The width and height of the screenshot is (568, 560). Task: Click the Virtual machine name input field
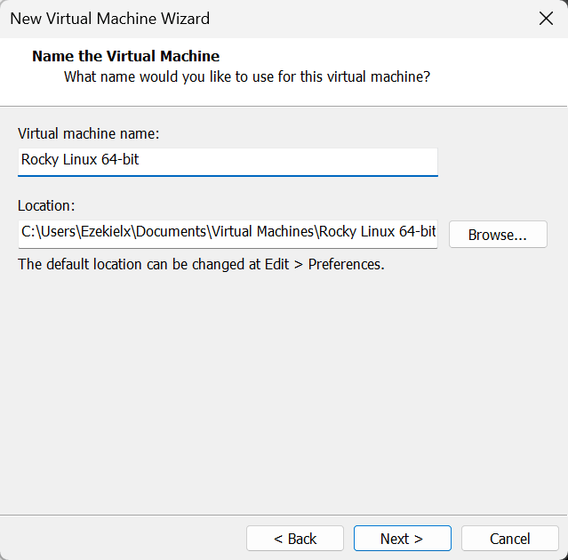click(x=228, y=162)
